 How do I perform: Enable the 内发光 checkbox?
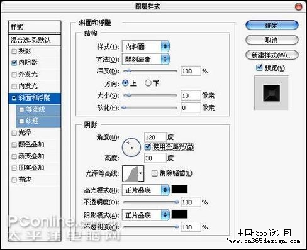14,86
